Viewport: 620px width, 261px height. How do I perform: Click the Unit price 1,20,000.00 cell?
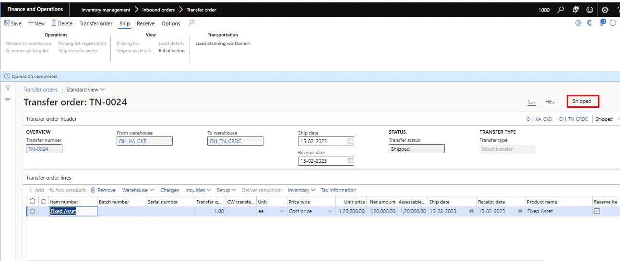click(351, 211)
